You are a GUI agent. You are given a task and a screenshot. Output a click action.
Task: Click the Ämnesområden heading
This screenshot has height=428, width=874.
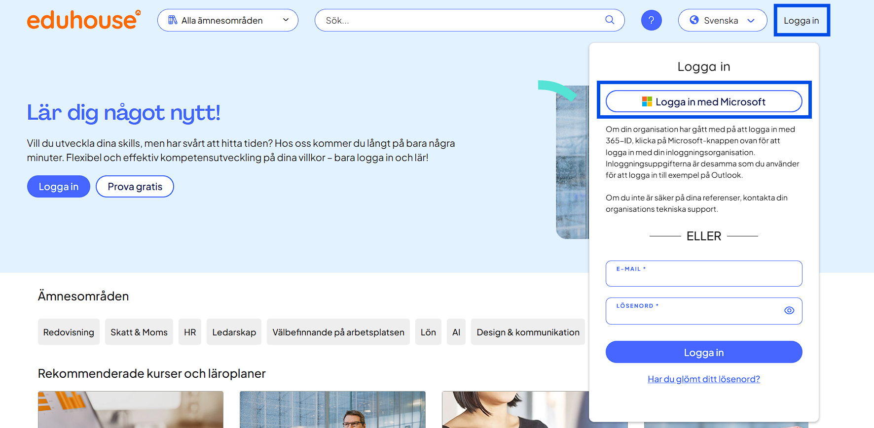coord(83,296)
